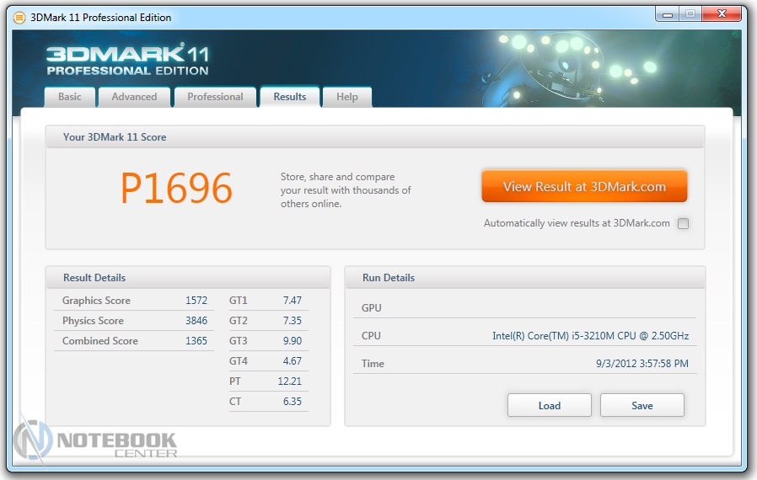This screenshot has width=757, height=480.
Task: Click the Graphics Score label
Action: [x=96, y=301]
